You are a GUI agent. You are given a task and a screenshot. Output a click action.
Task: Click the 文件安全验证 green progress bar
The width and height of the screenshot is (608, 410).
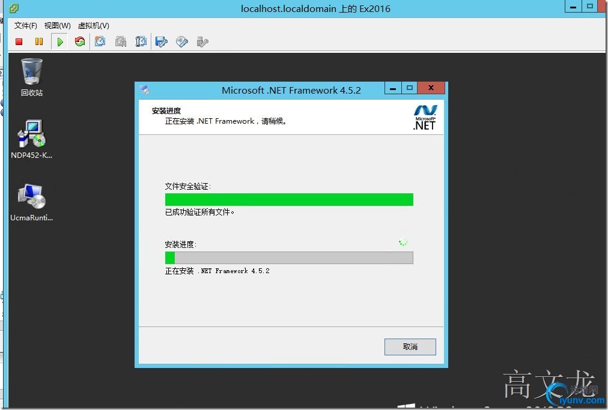point(289,199)
